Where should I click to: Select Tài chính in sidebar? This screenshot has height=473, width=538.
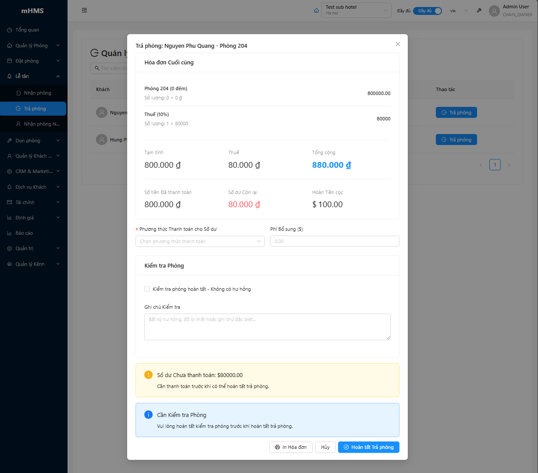[25, 202]
